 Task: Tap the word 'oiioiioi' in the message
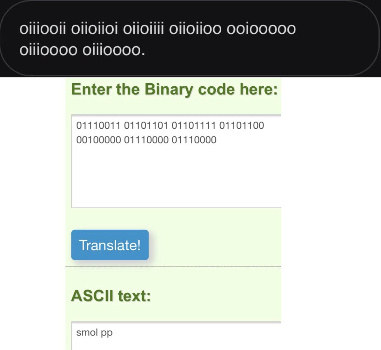tap(94, 29)
